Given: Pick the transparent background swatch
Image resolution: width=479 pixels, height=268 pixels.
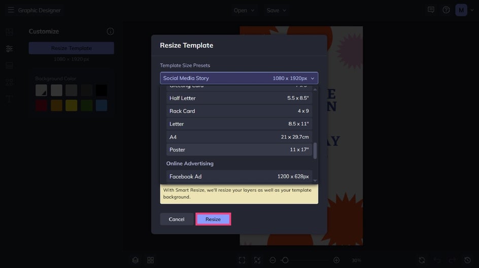Looking at the screenshot, I should 41,90.
